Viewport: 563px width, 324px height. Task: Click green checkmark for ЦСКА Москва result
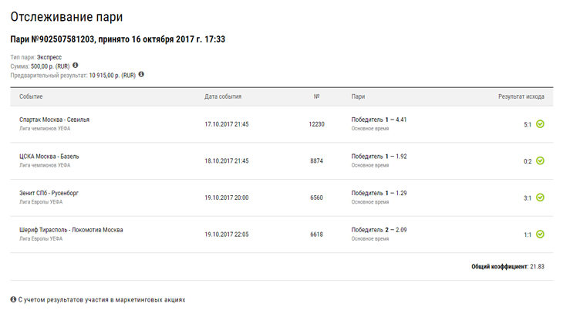coord(540,160)
